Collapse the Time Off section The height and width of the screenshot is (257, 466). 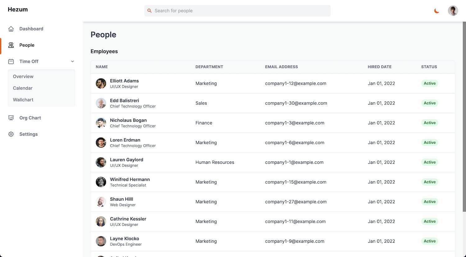[x=72, y=61]
